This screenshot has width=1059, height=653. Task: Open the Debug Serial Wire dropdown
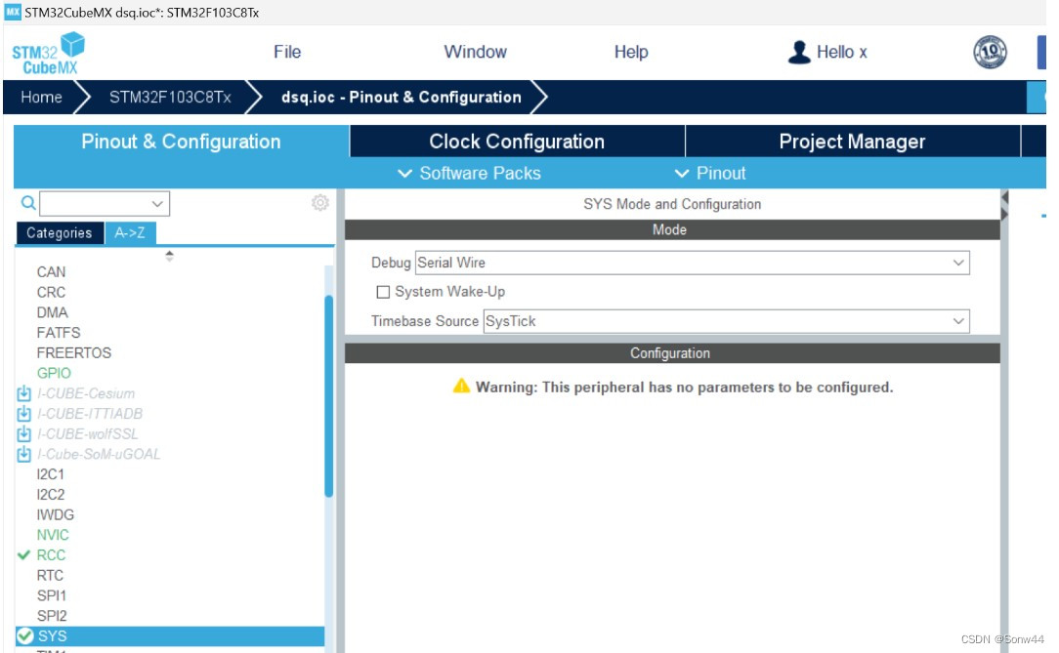693,263
